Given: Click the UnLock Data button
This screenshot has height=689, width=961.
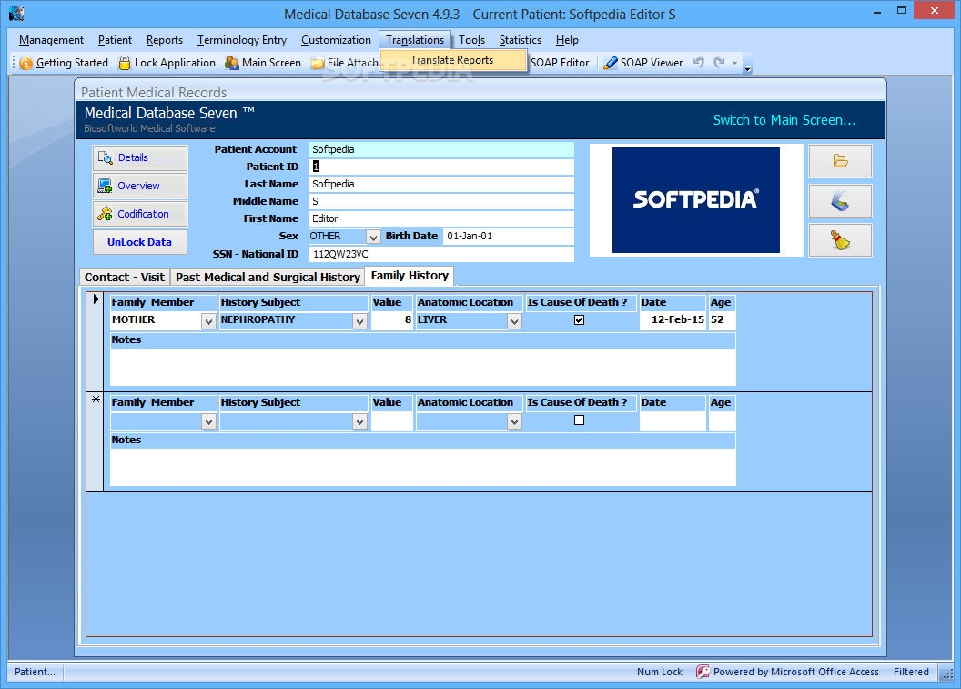Looking at the screenshot, I should [x=140, y=242].
